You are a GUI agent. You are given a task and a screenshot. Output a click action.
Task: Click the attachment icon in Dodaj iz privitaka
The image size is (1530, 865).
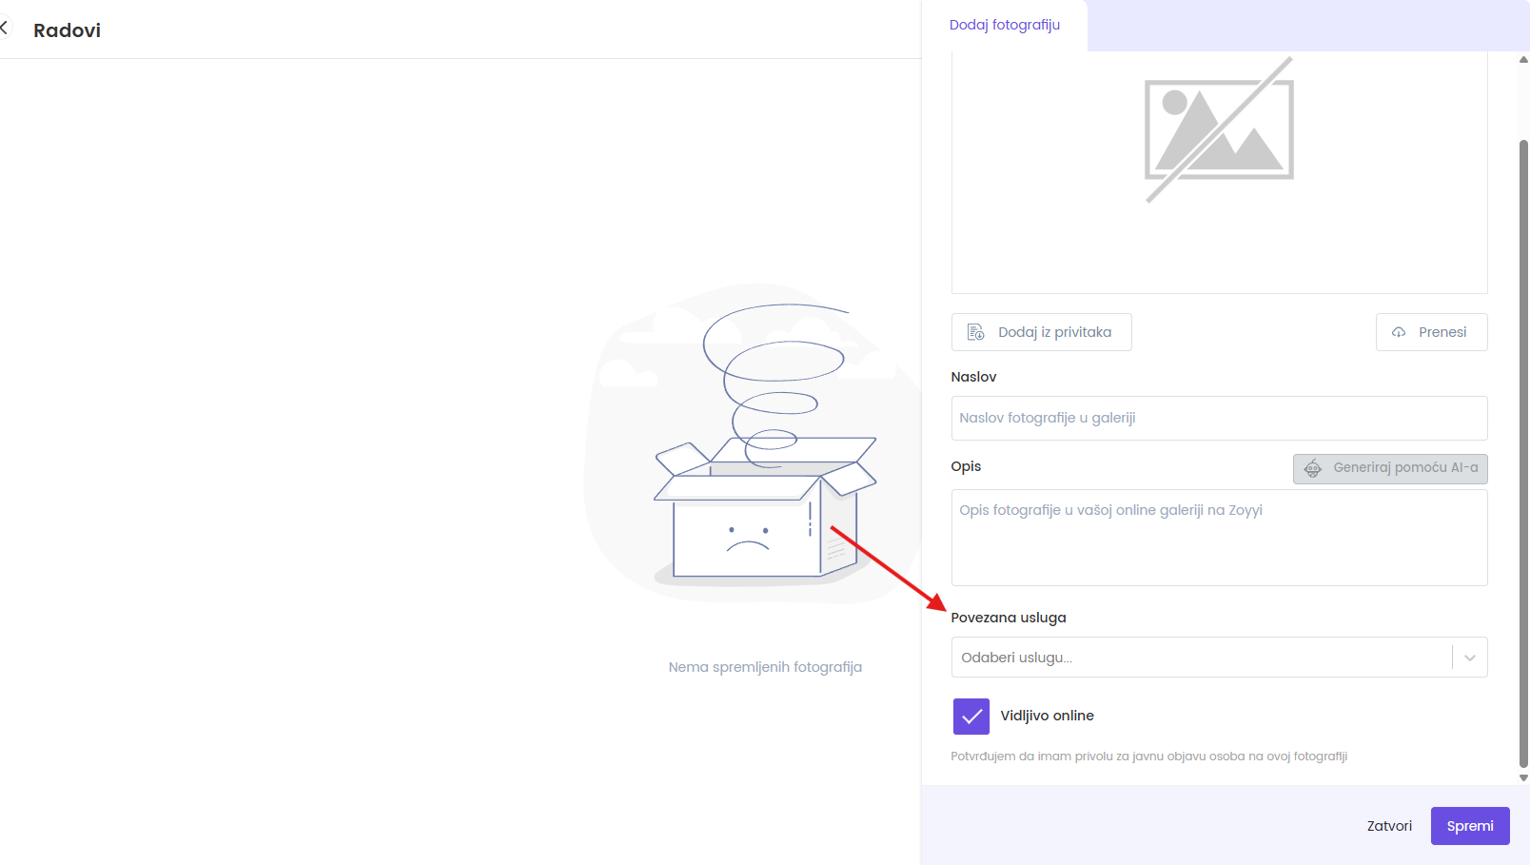tap(975, 332)
